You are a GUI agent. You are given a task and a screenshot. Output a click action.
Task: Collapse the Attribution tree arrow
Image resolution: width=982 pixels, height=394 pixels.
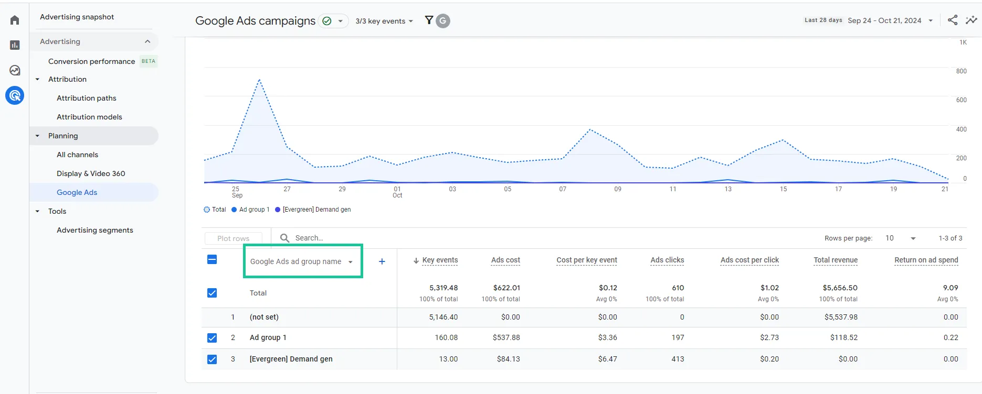click(x=37, y=79)
